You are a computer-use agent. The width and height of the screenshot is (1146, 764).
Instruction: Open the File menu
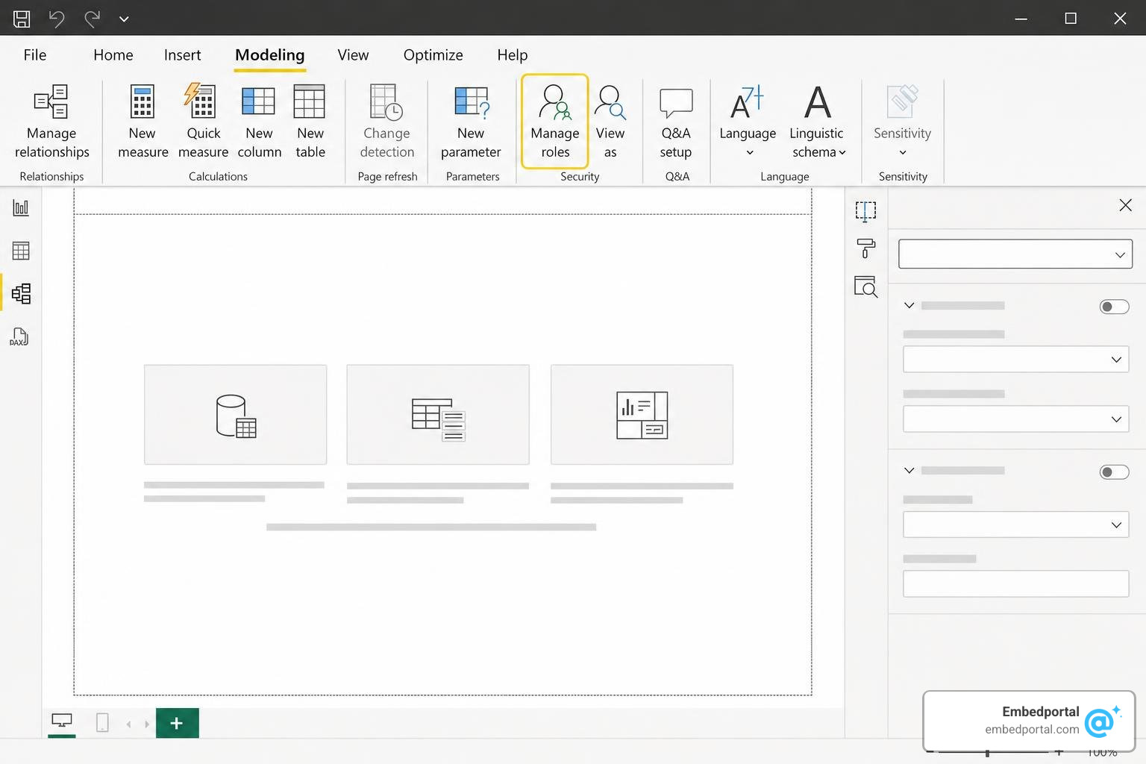[35, 55]
